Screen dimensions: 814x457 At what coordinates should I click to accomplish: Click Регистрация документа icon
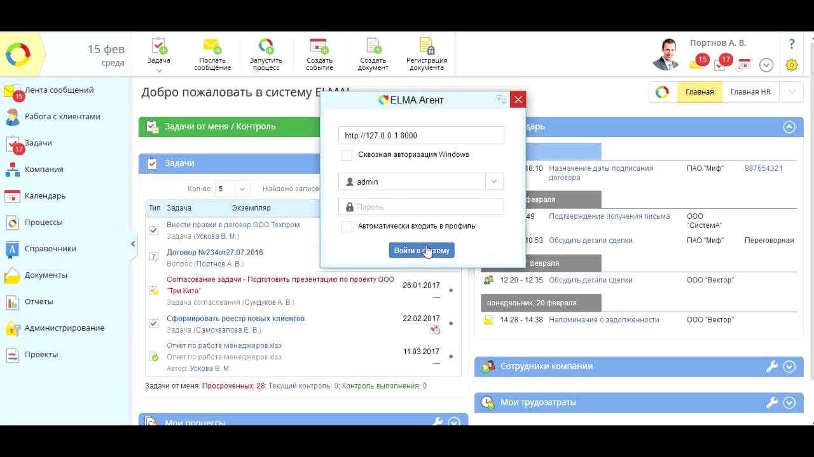(x=427, y=46)
